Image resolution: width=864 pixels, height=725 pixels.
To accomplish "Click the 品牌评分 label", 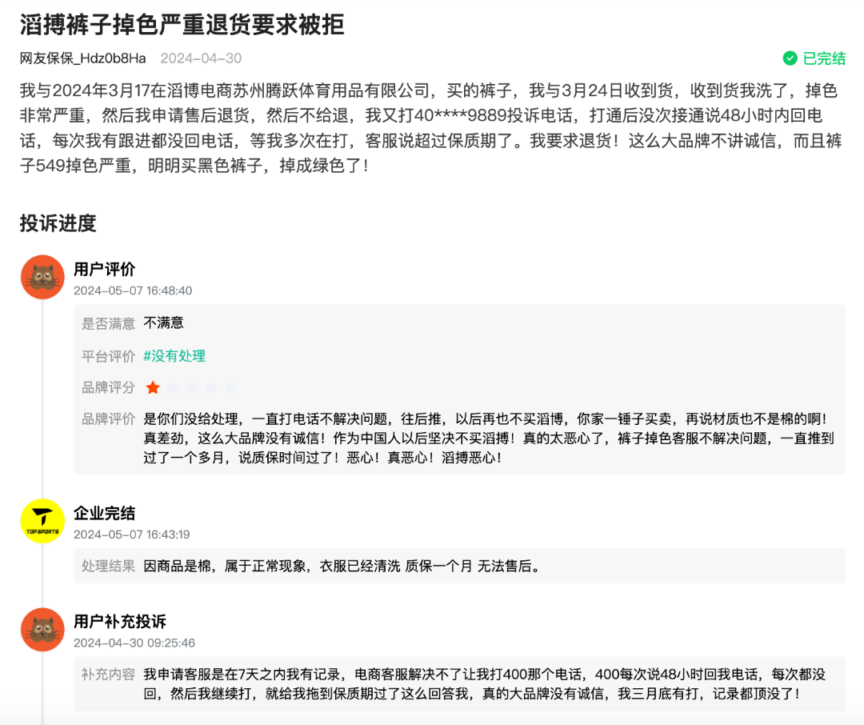I will click(x=109, y=387).
